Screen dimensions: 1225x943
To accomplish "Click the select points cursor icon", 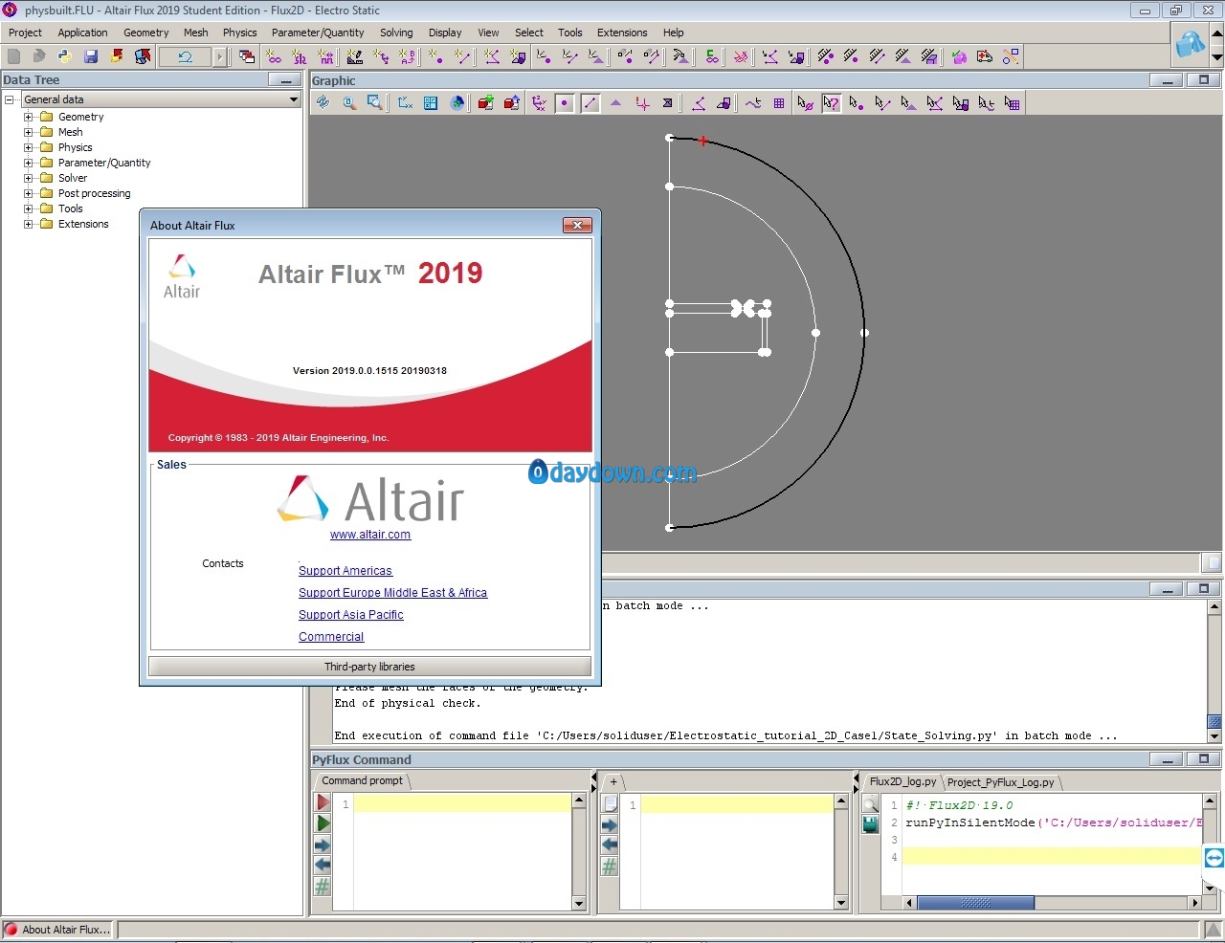I will coord(856,103).
